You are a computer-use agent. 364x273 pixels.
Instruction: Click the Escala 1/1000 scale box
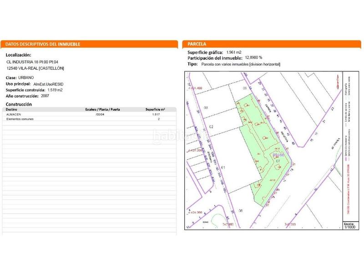click(x=349, y=226)
